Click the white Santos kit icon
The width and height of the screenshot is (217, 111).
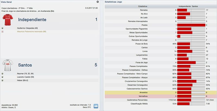pos(7,65)
